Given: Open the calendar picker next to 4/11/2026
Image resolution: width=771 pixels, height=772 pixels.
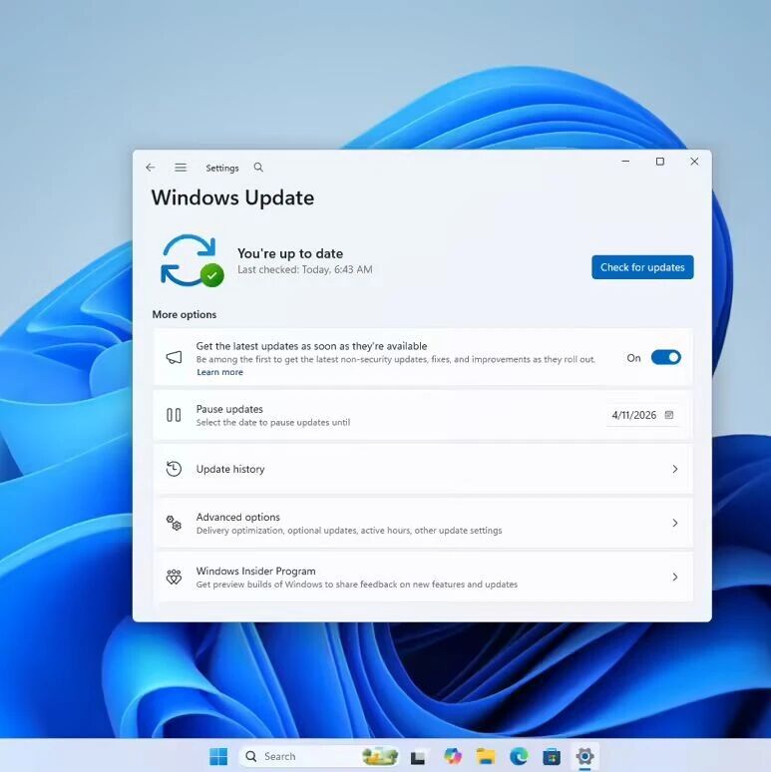Looking at the screenshot, I should 669,415.
